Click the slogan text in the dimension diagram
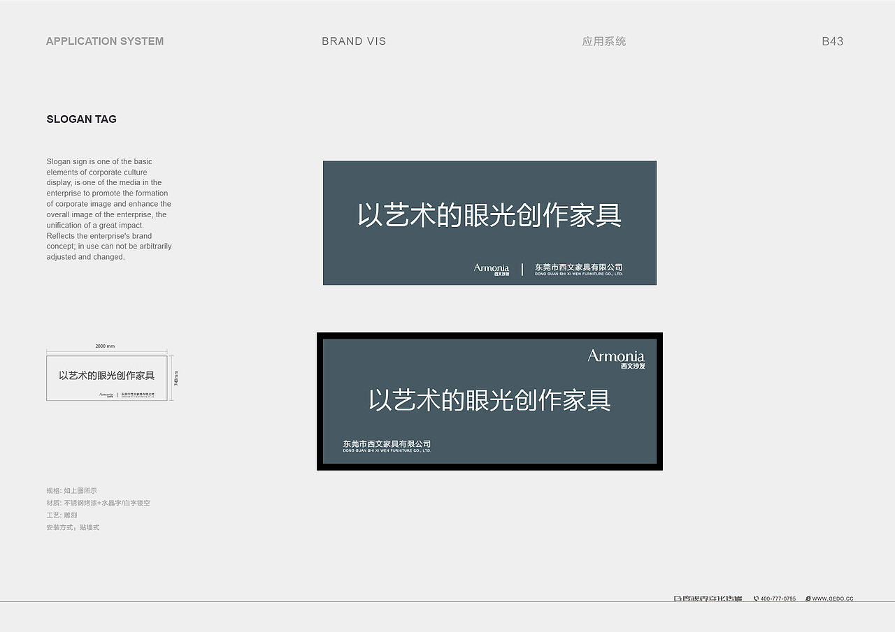The height and width of the screenshot is (632, 895). point(107,376)
